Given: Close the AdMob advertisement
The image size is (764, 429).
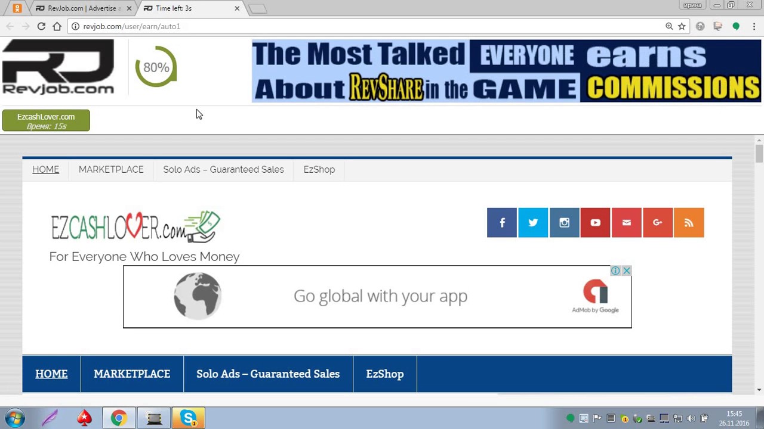Looking at the screenshot, I should pyautogui.click(x=626, y=271).
